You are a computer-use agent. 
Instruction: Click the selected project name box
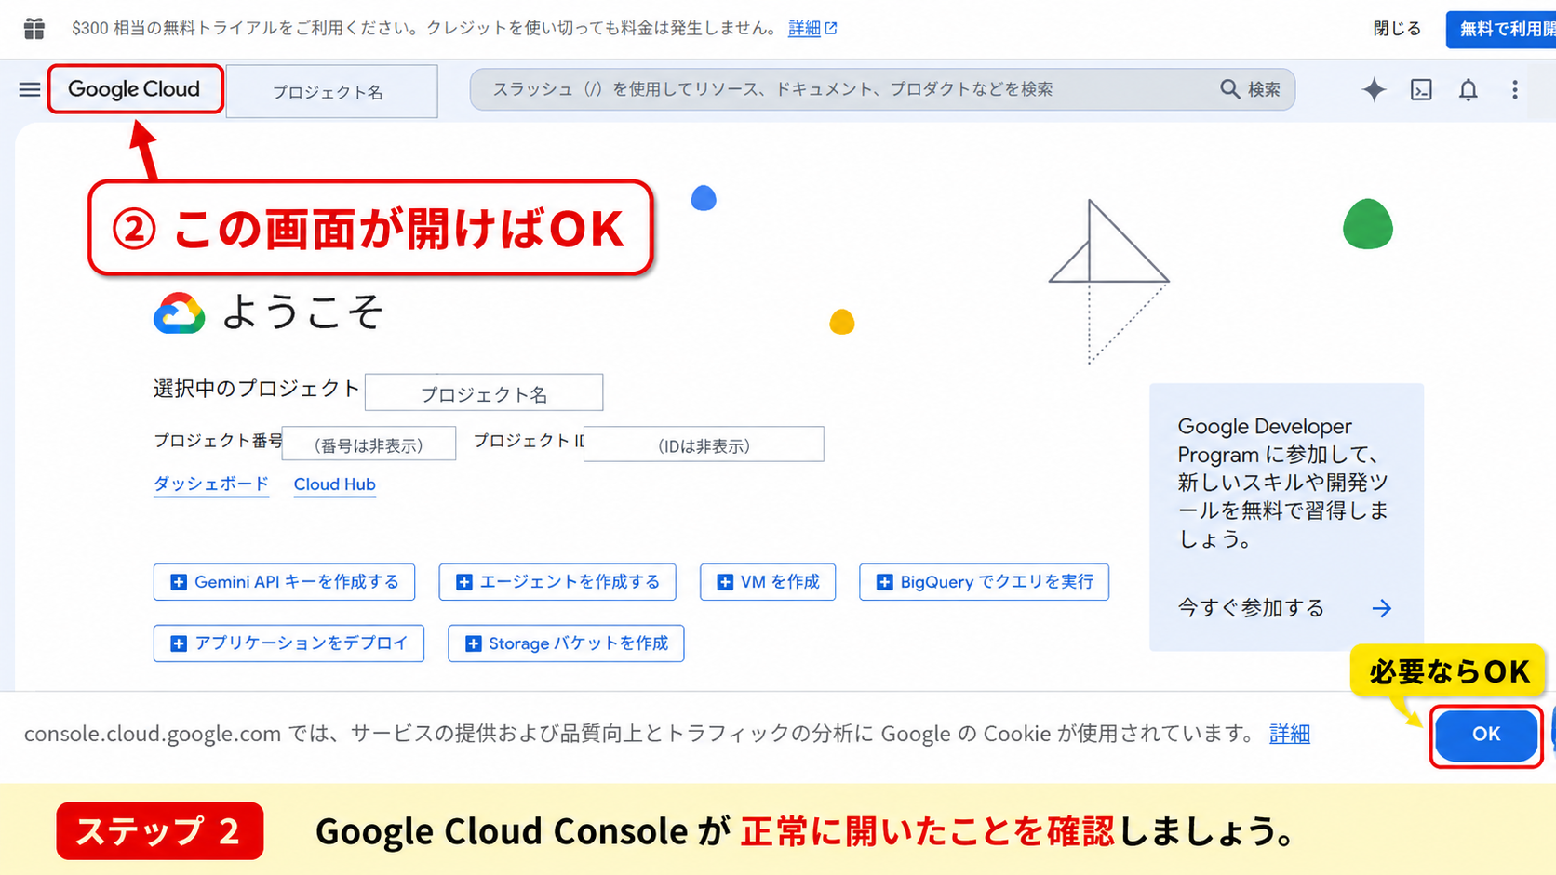pos(484,392)
